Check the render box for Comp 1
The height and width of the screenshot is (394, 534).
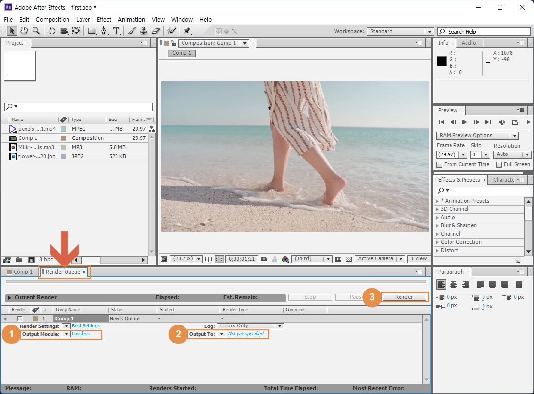coord(20,319)
